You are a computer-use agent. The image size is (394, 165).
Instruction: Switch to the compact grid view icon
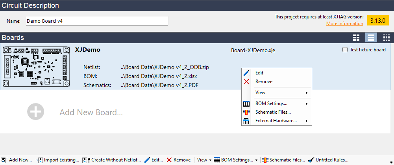coord(386,38)
